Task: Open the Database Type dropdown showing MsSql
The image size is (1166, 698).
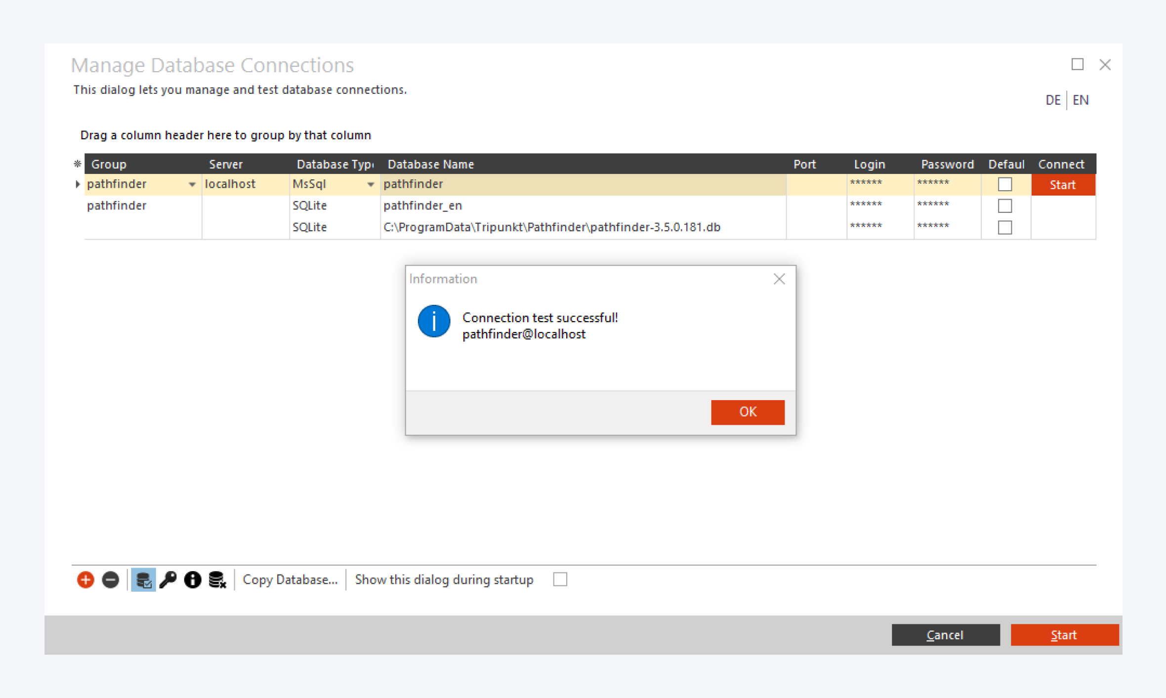Action: [371, 184]
